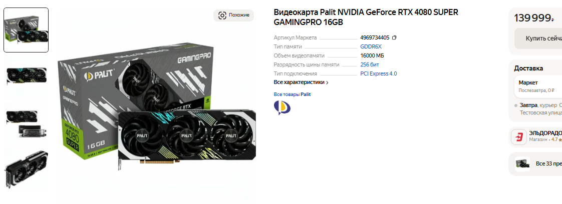Click the small product image beside Все 33 предложения

click(522, 164)
